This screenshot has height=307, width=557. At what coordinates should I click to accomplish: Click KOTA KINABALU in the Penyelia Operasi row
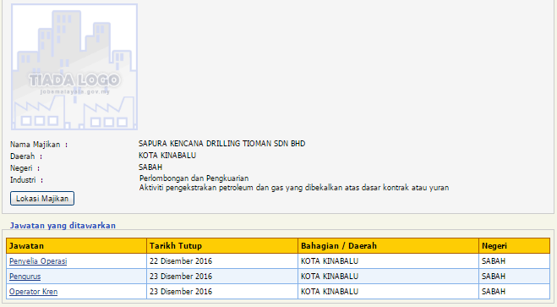[330, 261]
